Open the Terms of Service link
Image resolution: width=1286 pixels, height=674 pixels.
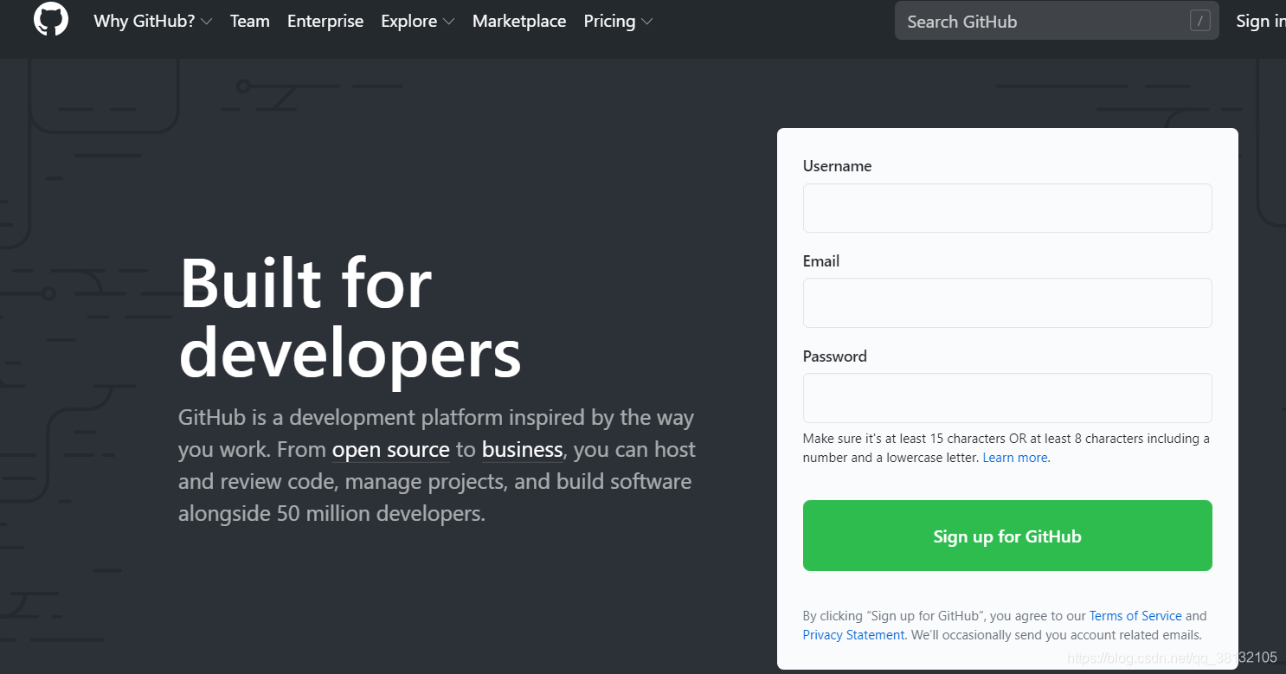pyautogui.click(x=1135, y=616)
